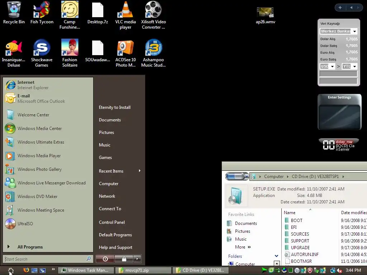Screen dimensions: 367x275
Task: Click msvcp71.zip taskbar button
Action: point(143,270)
